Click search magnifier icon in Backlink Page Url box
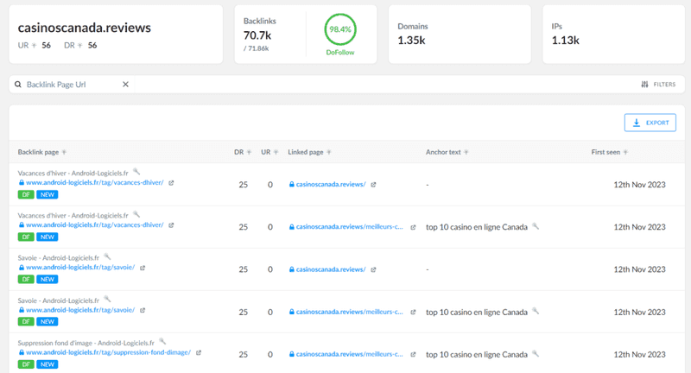The height and width of the screenshot is (373, 691). coord(18,84)
